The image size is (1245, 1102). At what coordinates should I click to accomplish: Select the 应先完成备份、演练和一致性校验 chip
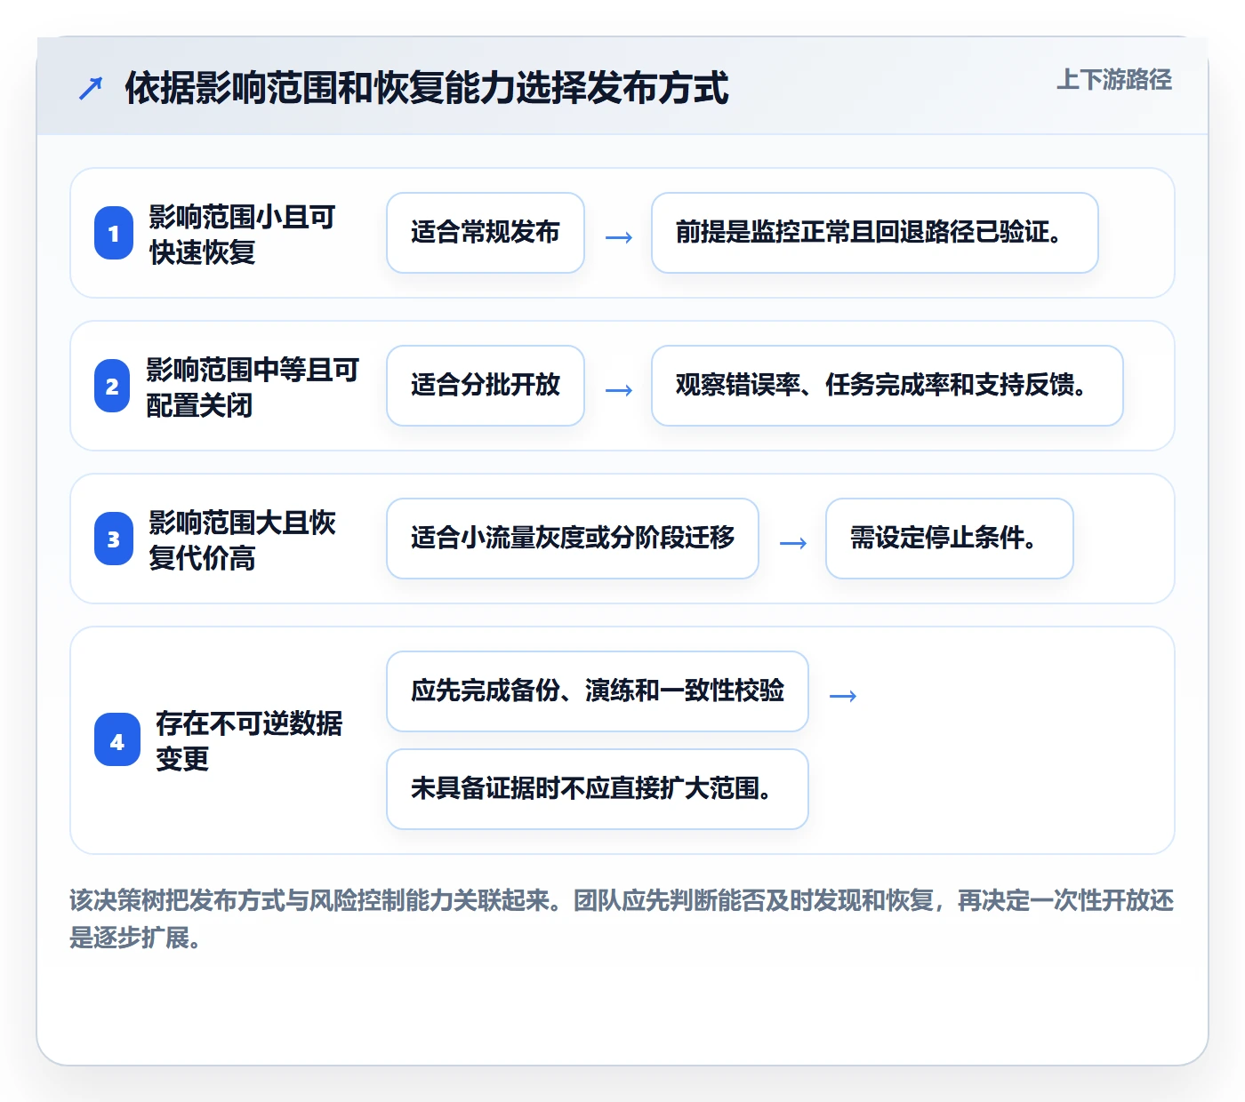[x=598, y=691]
